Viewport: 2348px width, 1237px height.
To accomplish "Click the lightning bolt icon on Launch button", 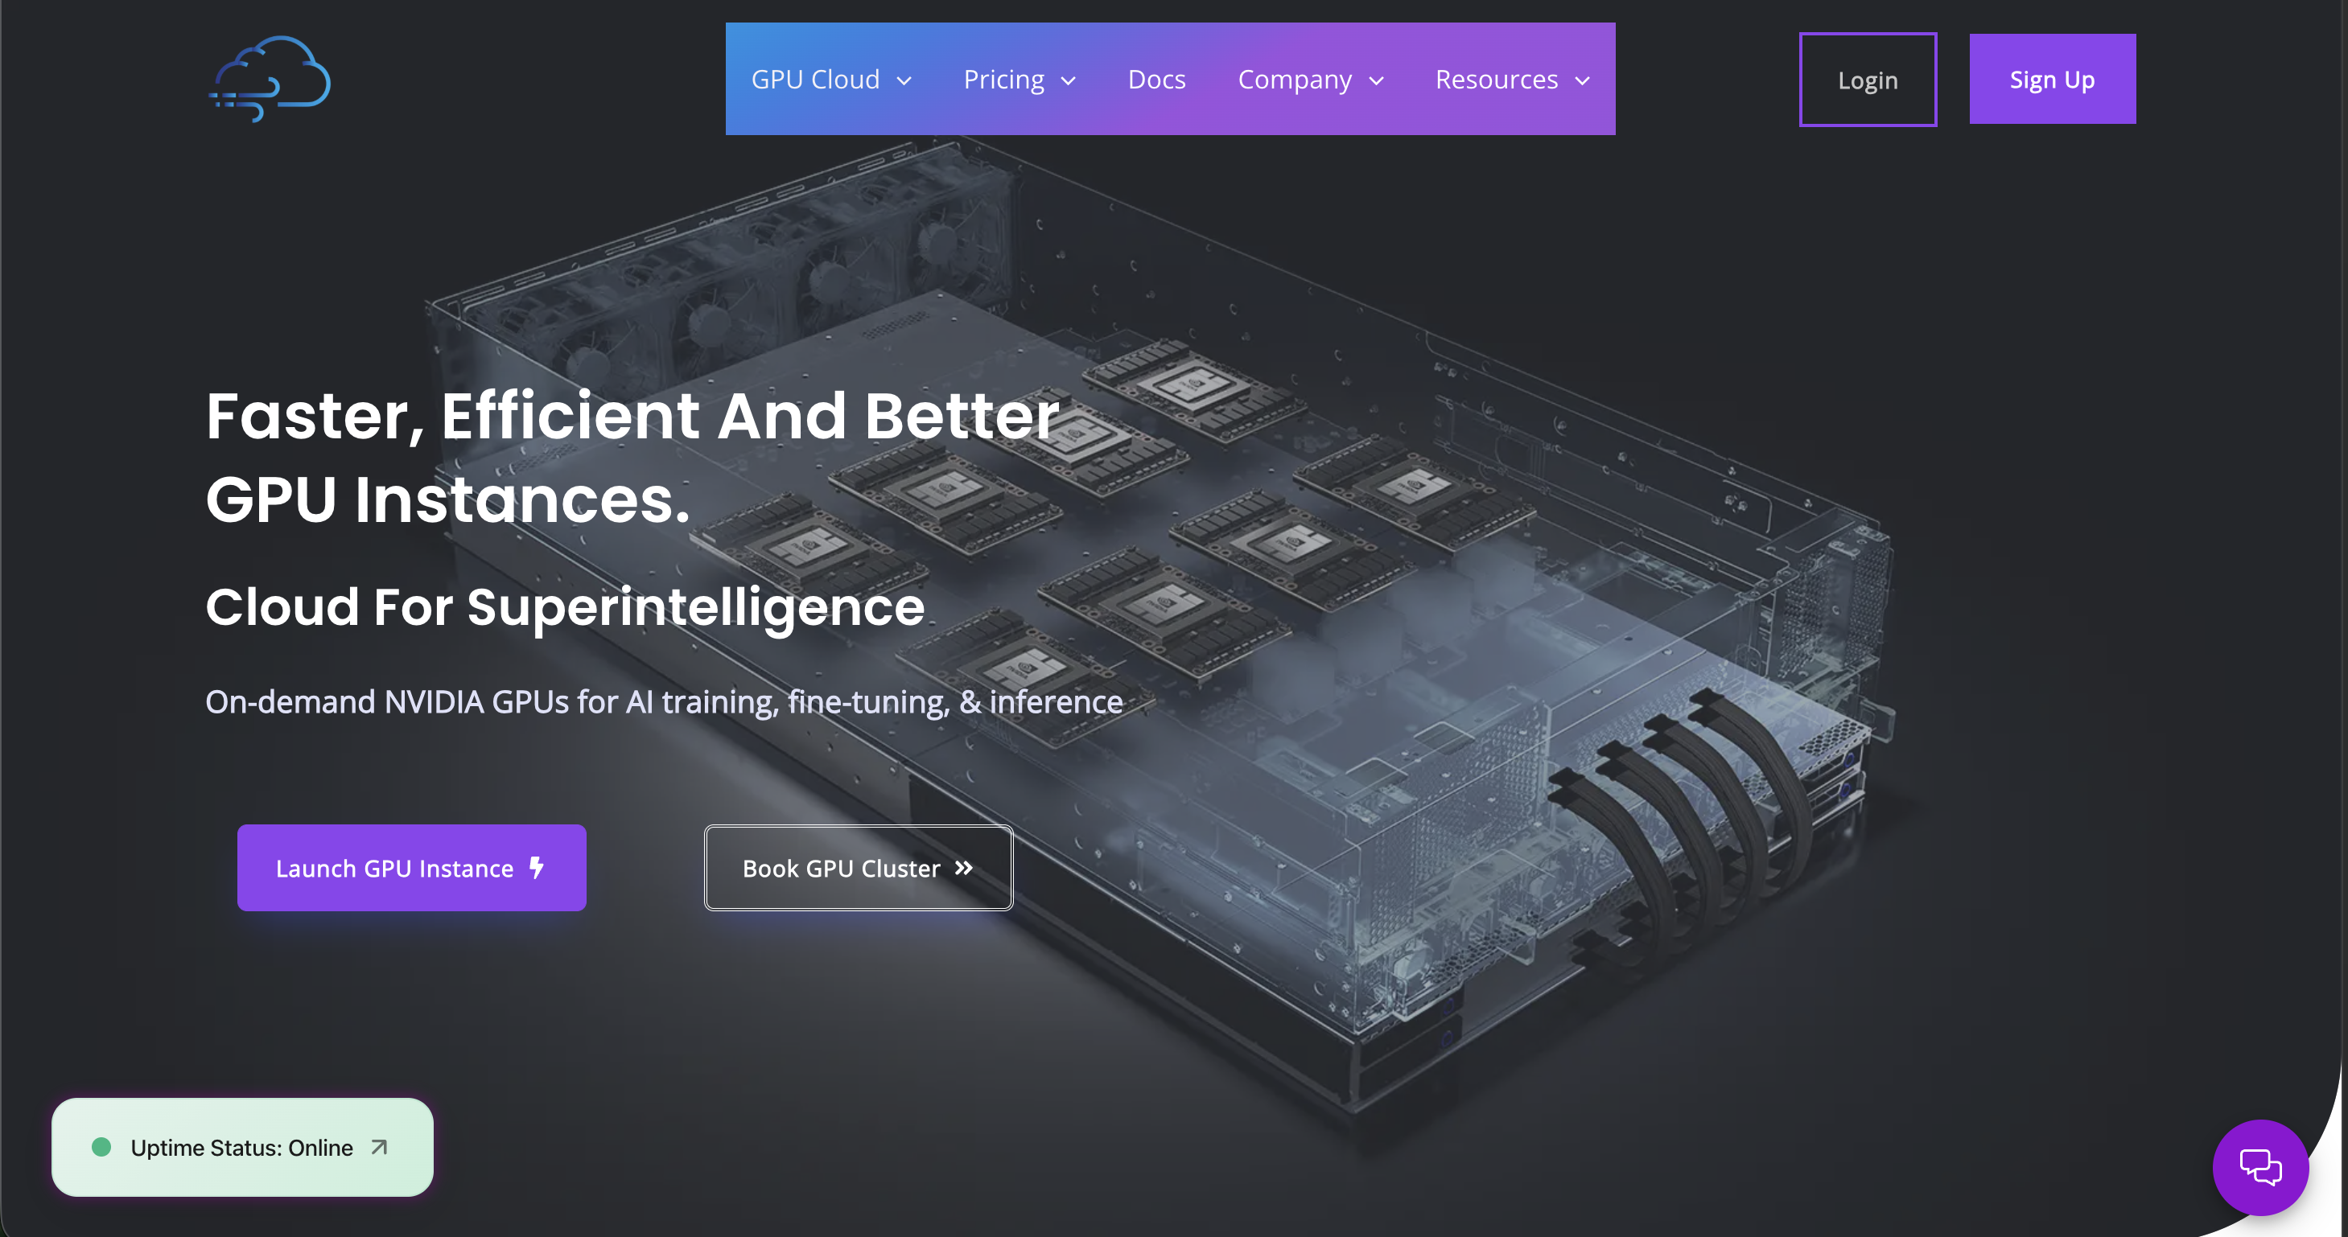I will coord(537,868).
